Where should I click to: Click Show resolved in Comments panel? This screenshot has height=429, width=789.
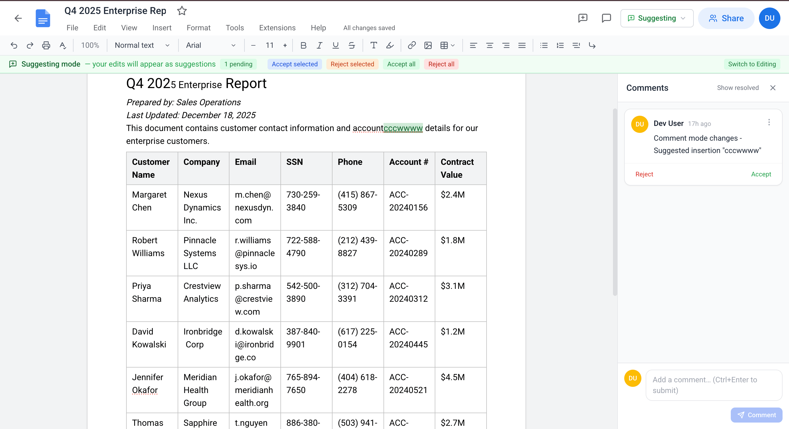(x=737, y=88)
